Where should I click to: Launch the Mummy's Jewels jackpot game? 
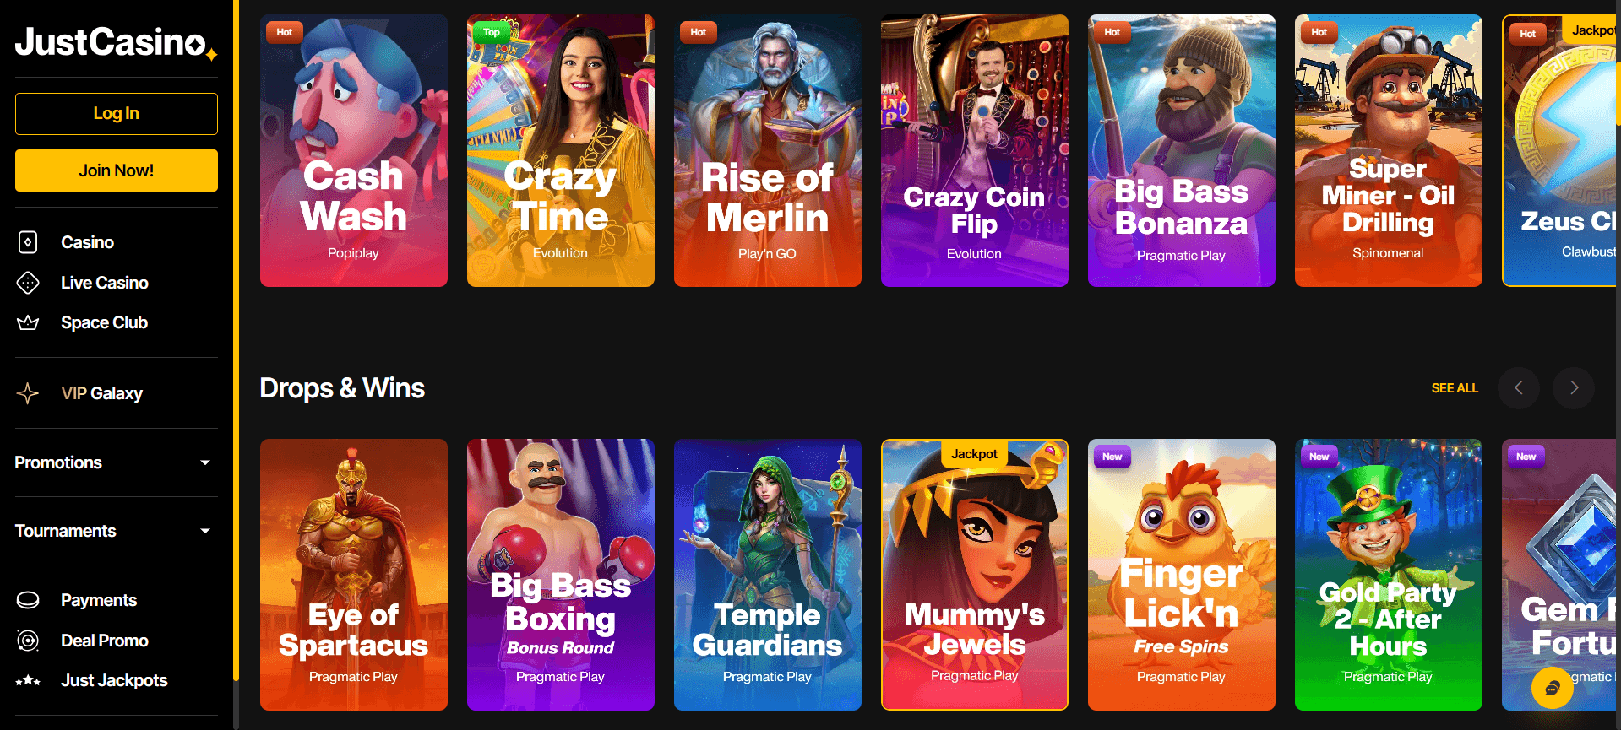[975, 575]
